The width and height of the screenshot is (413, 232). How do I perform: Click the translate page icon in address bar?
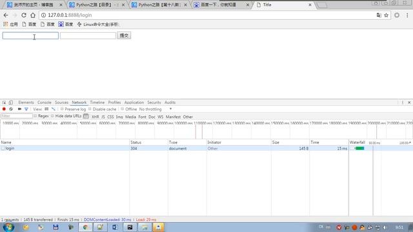pyautogui.click(x=379, y=15)
